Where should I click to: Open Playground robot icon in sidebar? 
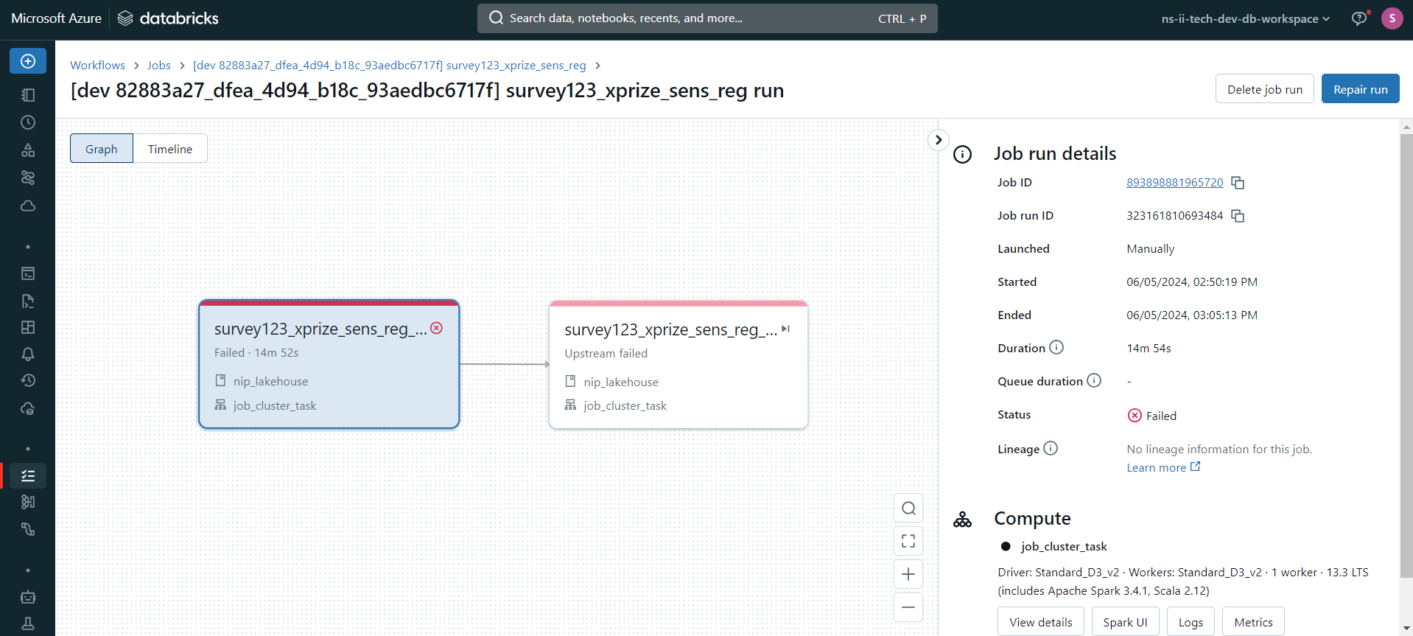click(28, 597)
